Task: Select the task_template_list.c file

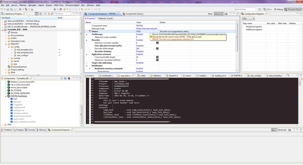Action: [x=25, y=50]
